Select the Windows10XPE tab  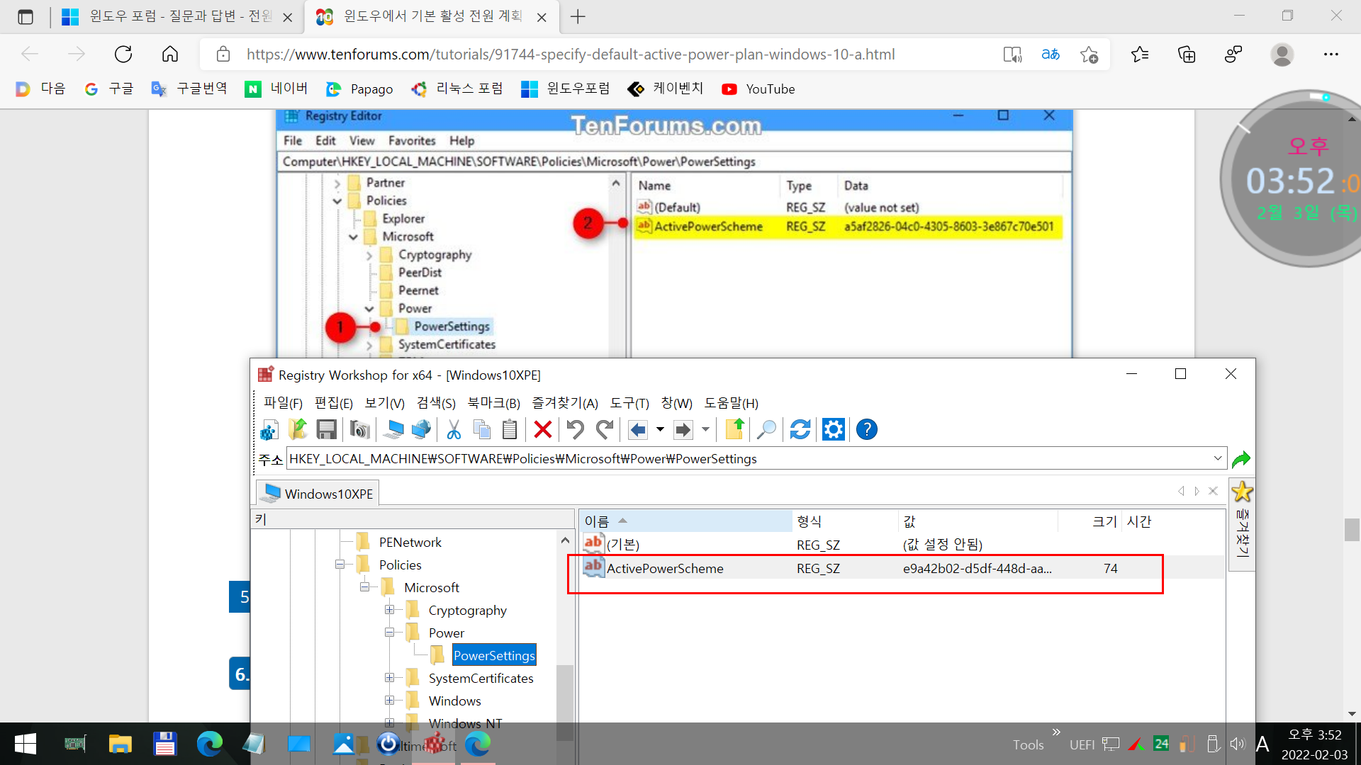[x=318, y=493]
